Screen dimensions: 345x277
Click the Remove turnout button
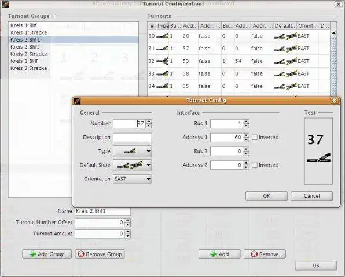(265, 254)
